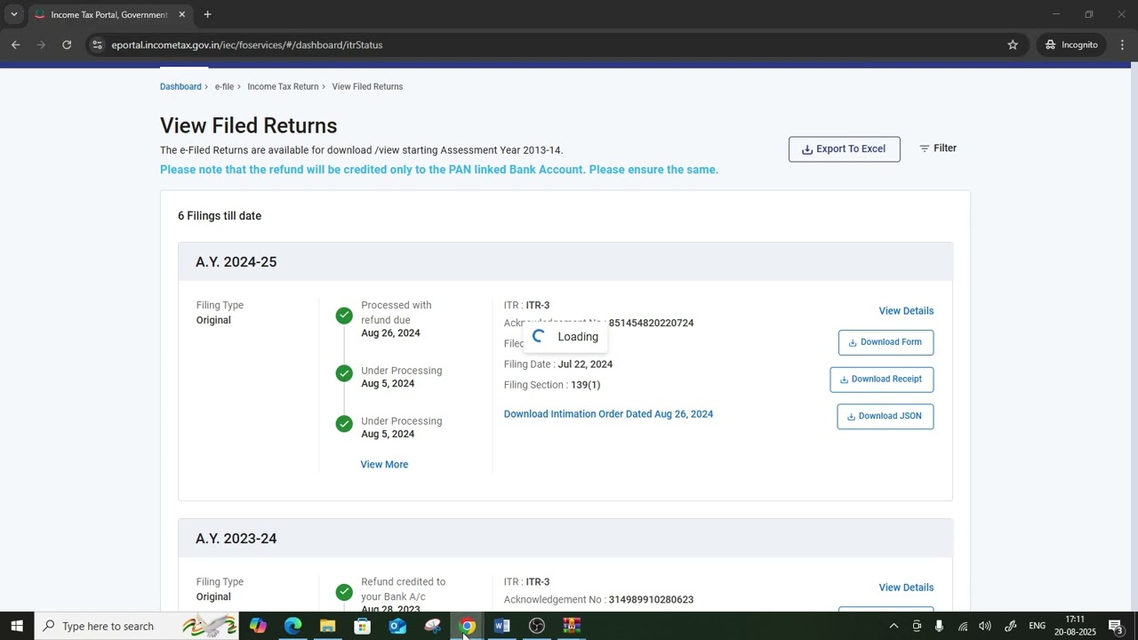The height and width of the screenshot is (640, 1138).
Task: Click the e-file breadcrumb
Action: point(224,86)
